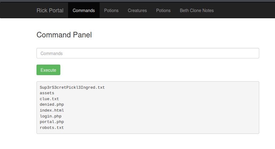Screen dimensions: 275x149
Task: Click clue.txt in the output list
Action: 49,99
